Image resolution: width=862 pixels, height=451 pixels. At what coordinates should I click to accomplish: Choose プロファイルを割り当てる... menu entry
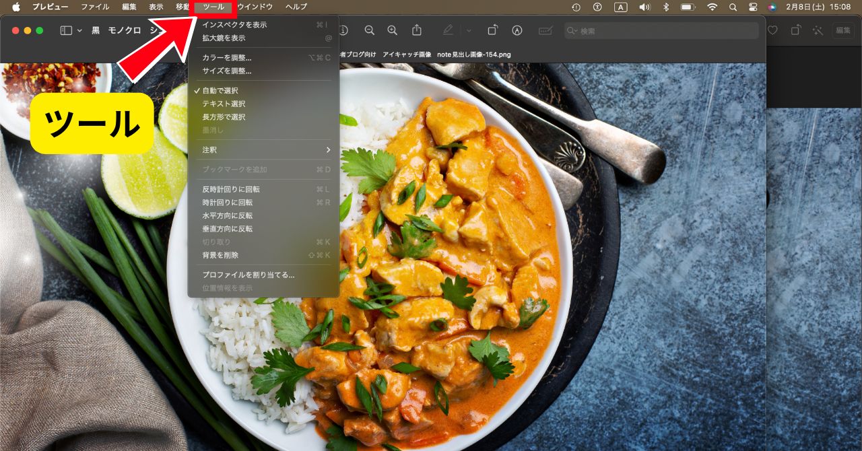point(263,275)
